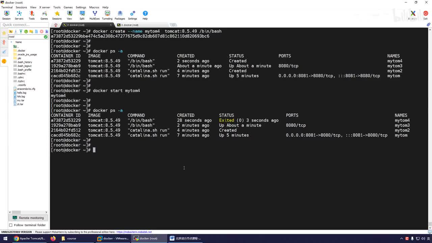Open the Sessions menu

pyautogui.click(x=21, y=7)
